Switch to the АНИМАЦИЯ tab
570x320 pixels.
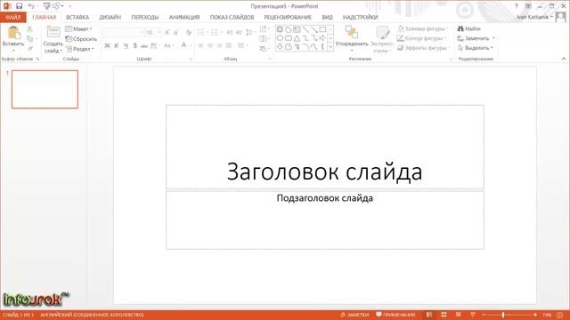coord(184,17)
